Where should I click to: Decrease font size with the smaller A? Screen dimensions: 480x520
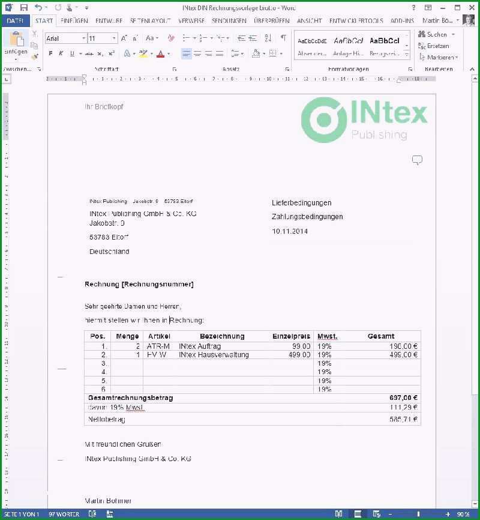point(135,38)
